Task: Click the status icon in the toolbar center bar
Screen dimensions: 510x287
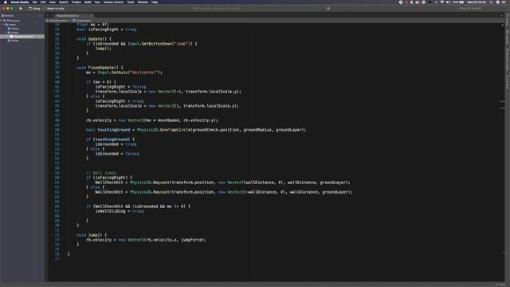Action: (328, 9)
